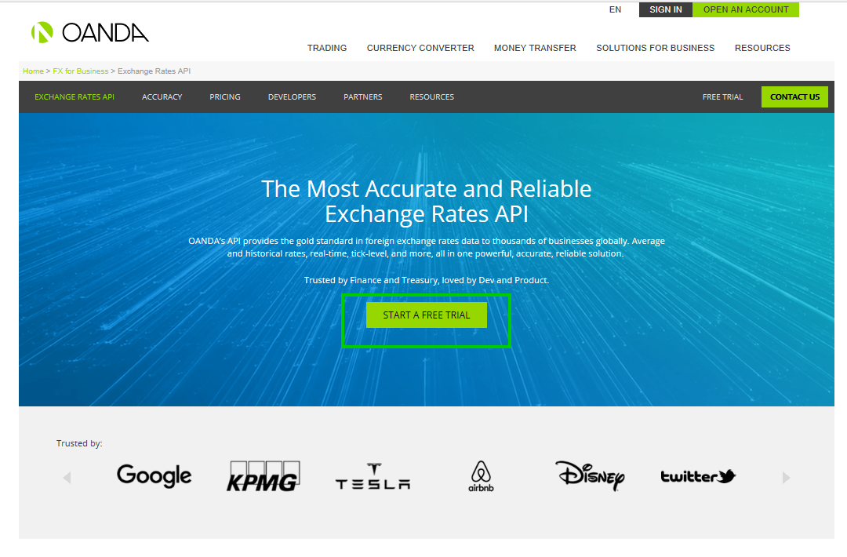Open the Currency Converter menu item

420,48
